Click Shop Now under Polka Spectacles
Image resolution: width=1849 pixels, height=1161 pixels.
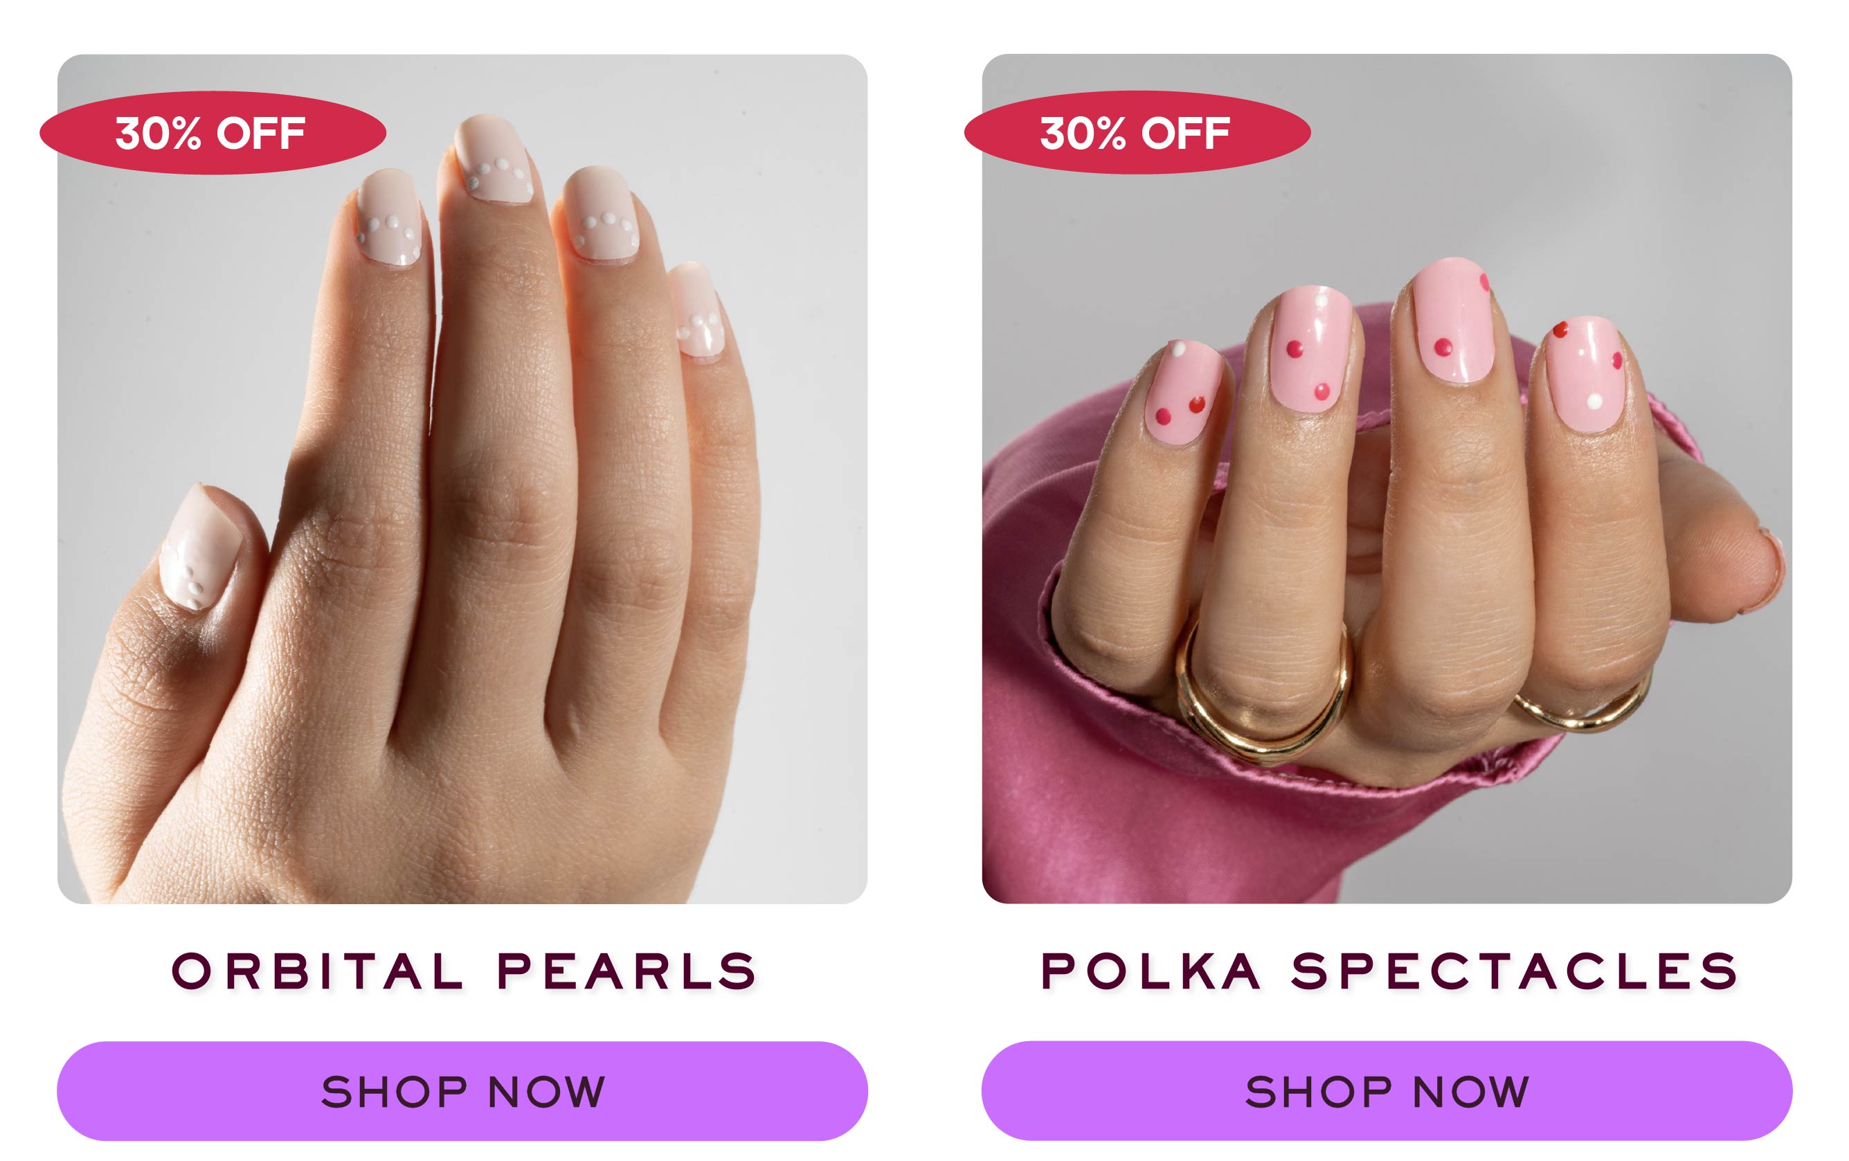(x=1387, y=1090)
